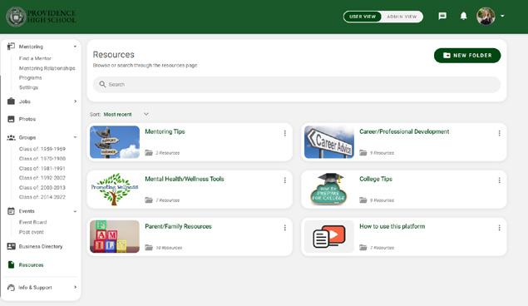Open the Promoting Wellness tree thumbnail
528x306 pixels.
115,190
